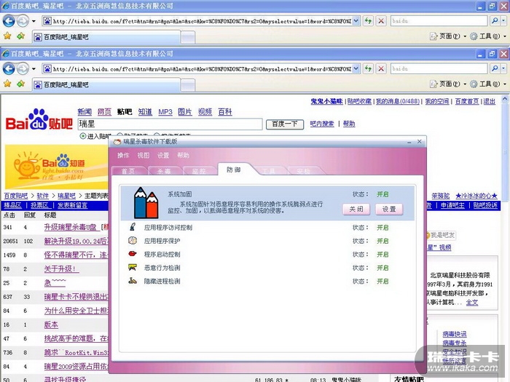Open 新闻 link in Baidu nav
510x382 pixels.
click(x=85, y=112)
